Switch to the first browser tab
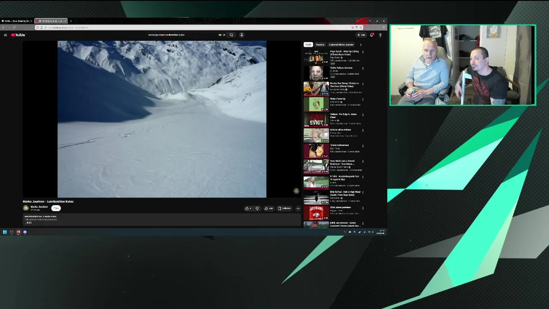The image size is (549, 309). (x=16, y=21)
